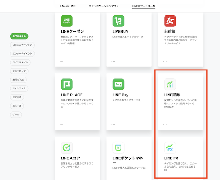Open the LIVEBUY title link

(120, 32)
